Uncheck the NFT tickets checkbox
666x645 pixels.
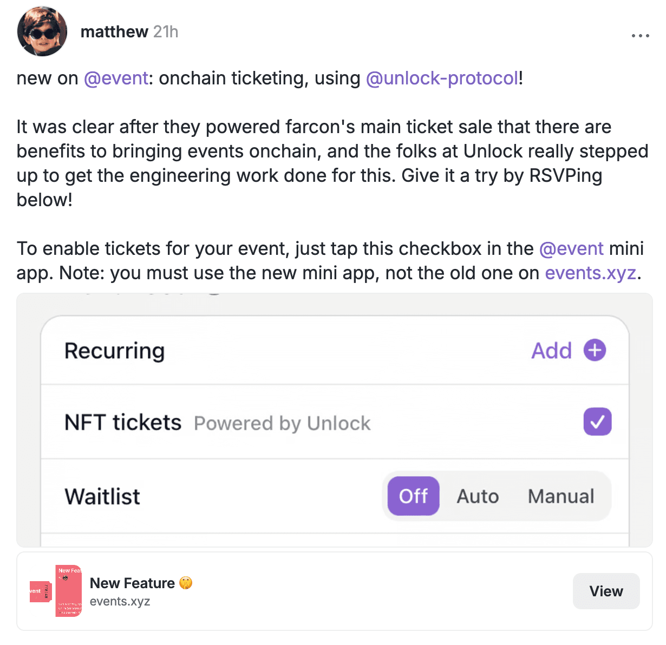click(597, 422)
